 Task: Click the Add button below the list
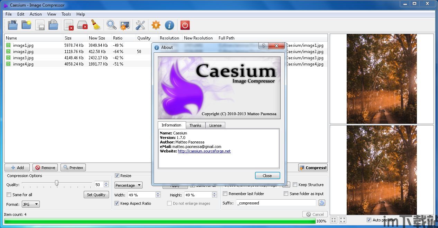point(17,168)
